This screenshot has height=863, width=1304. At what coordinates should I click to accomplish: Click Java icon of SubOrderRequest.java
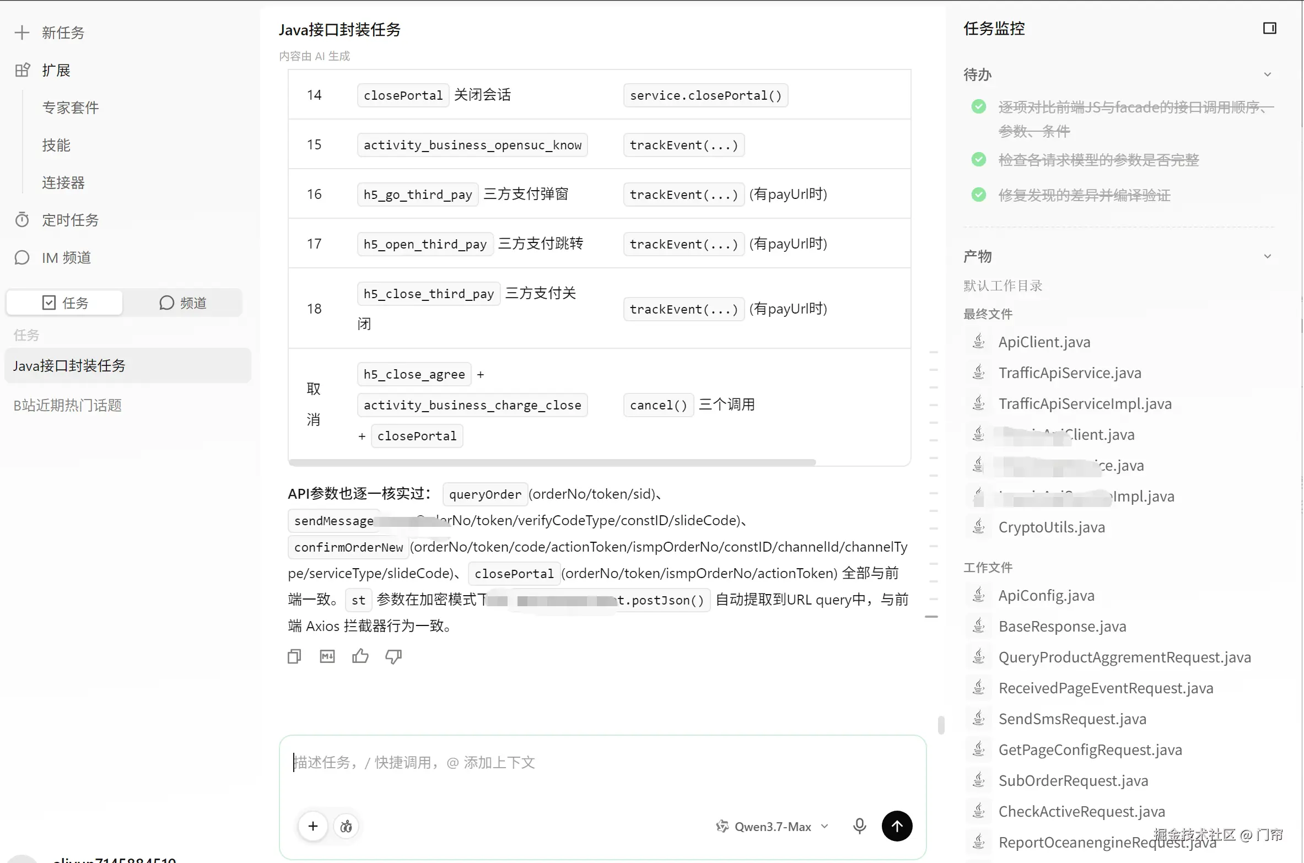(979, 780)
